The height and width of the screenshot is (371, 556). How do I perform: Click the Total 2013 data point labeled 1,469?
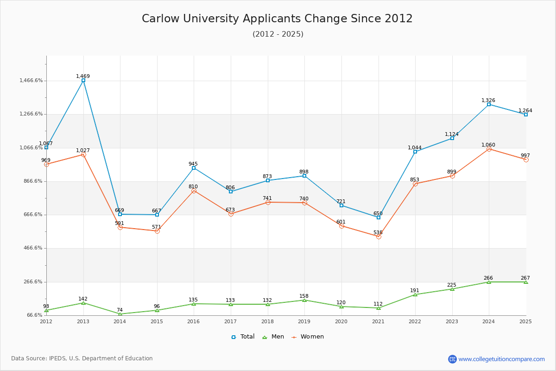[83, 80]
